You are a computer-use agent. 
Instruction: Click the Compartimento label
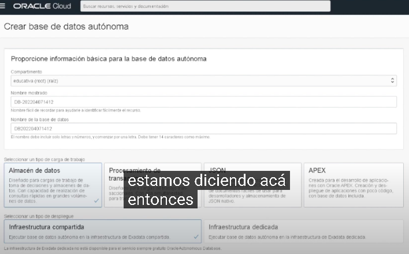(27, 72)
